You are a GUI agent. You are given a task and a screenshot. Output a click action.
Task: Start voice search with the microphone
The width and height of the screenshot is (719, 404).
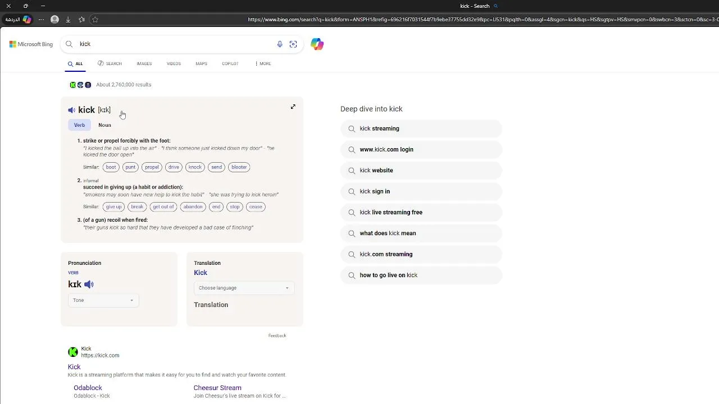point(280,44)
